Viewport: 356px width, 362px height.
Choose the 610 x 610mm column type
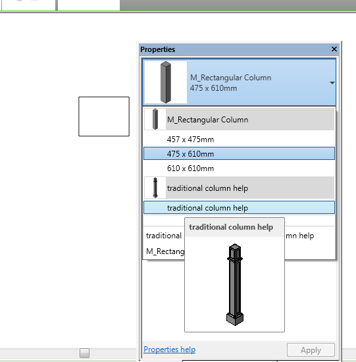point(239,168)
